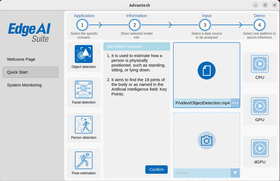Launch inference on the GPU platform
This screenshot has width=280, height=181.
[x=260, y=106]
